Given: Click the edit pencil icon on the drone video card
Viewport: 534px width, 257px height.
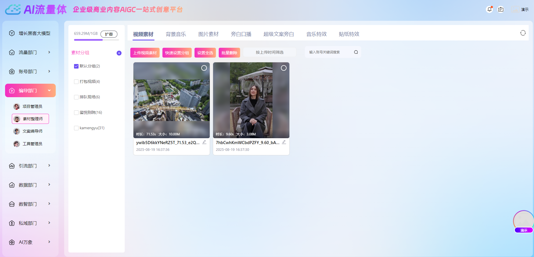Looking at the screenshot, I should pos(204,142).
